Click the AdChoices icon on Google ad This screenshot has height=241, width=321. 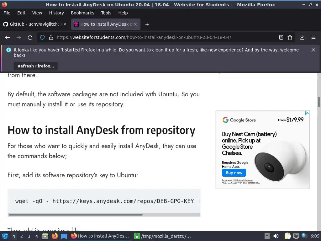307,113
